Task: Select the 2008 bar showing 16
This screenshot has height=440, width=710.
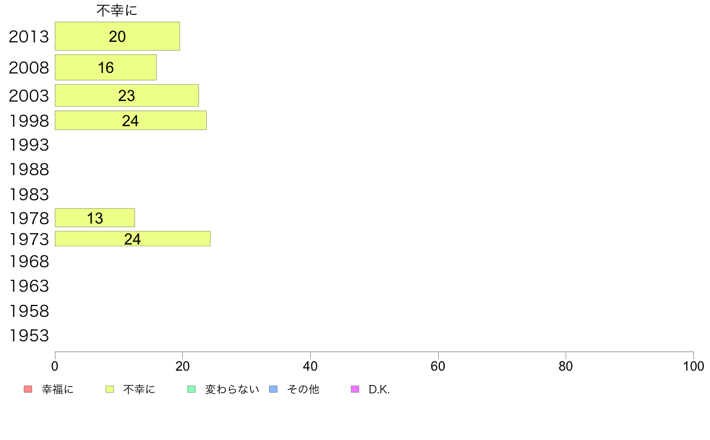Action: tap(106, 68)
